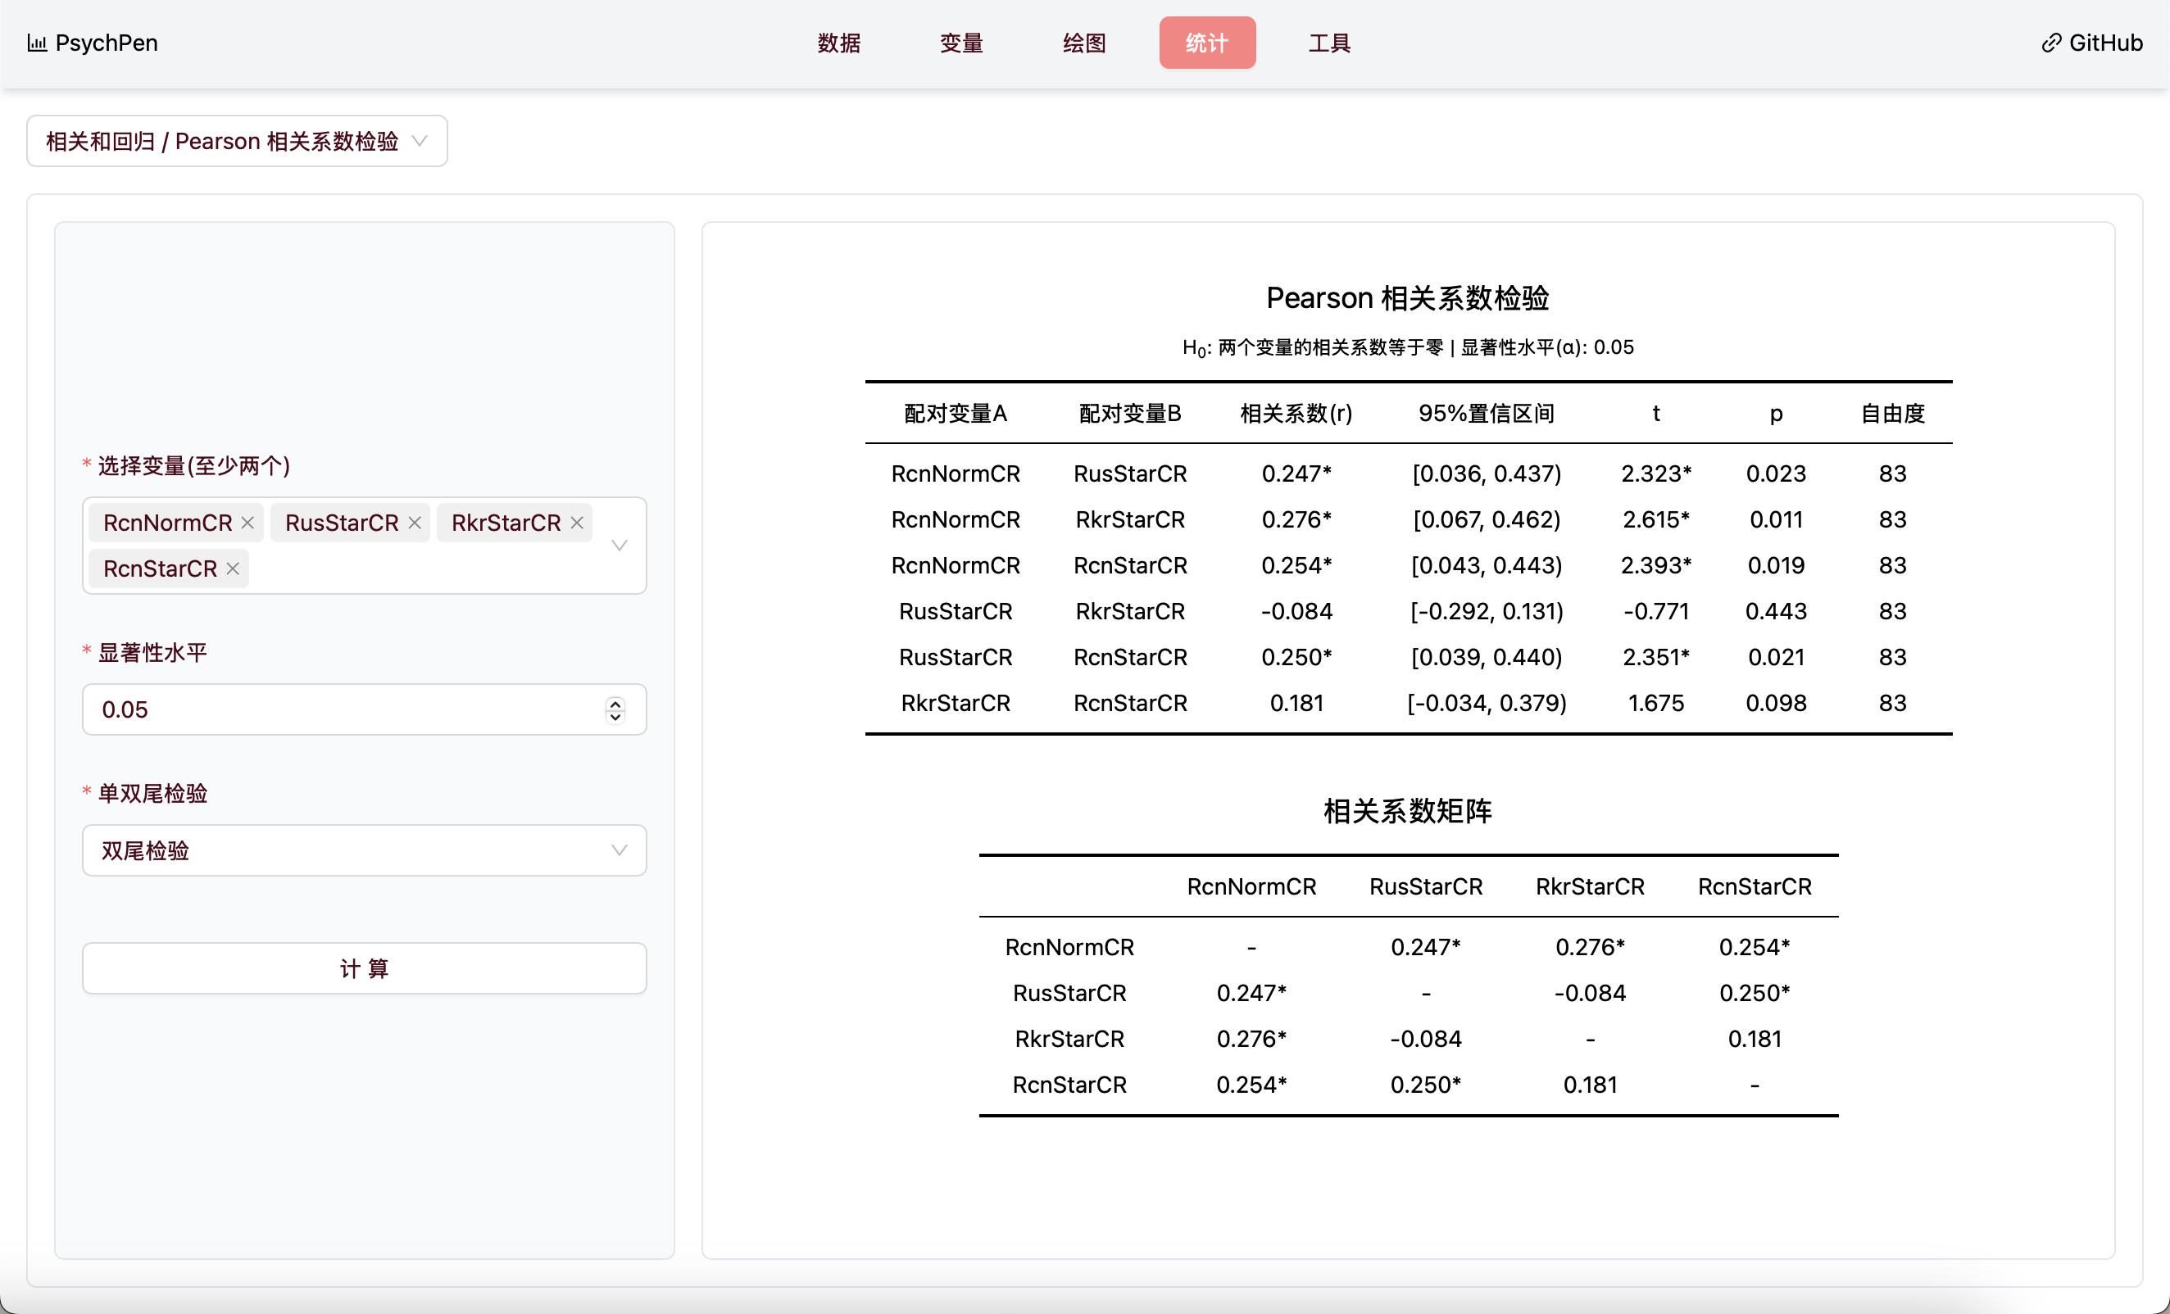Select the highlighted 统计 tab
2170x1314 pixels.
pyautogui.click(x=1207, y=43)
